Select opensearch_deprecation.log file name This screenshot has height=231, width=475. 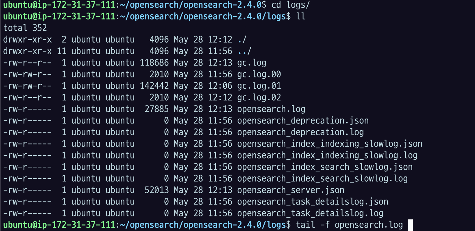pyautogui.click(x=300, y=132)
